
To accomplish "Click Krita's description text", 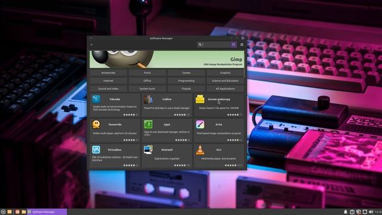I will tap(219, 133).
